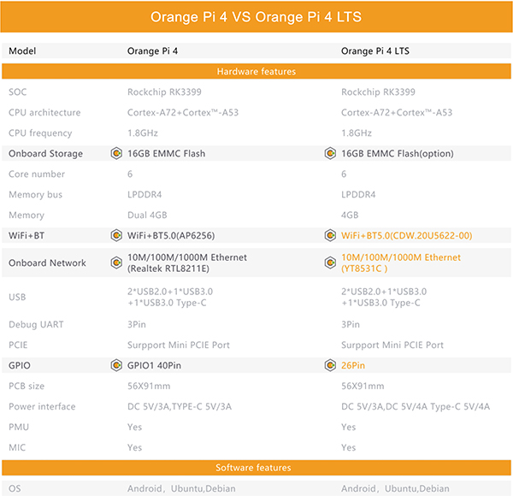513x496 pixels.
Task: Click the Orange Pi 4 VS Orange Pi 4 LTS title banner
Action: pyautogui.click(x=256, y=17)
